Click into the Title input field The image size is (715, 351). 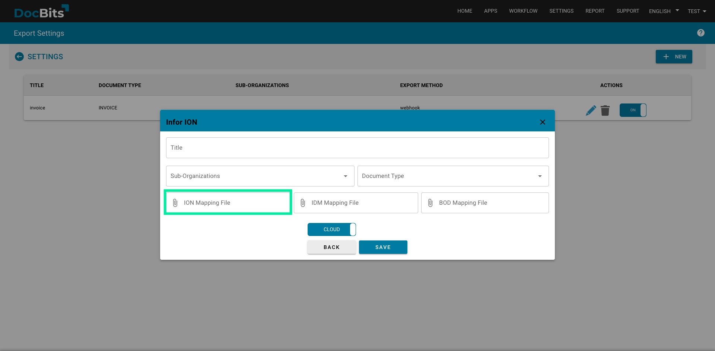point(357,147)
